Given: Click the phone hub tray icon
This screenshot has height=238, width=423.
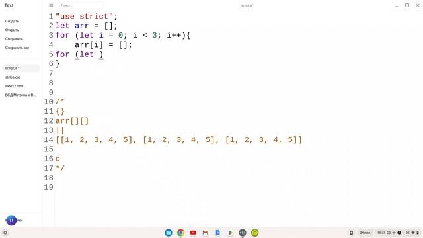Looking at the screenshot, I should click(x=351, y=233).
